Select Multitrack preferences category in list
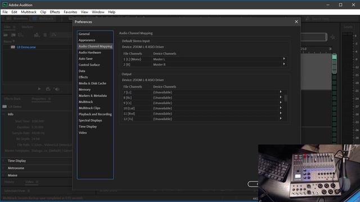Screen dimensions: 360x202 point(85,102)
